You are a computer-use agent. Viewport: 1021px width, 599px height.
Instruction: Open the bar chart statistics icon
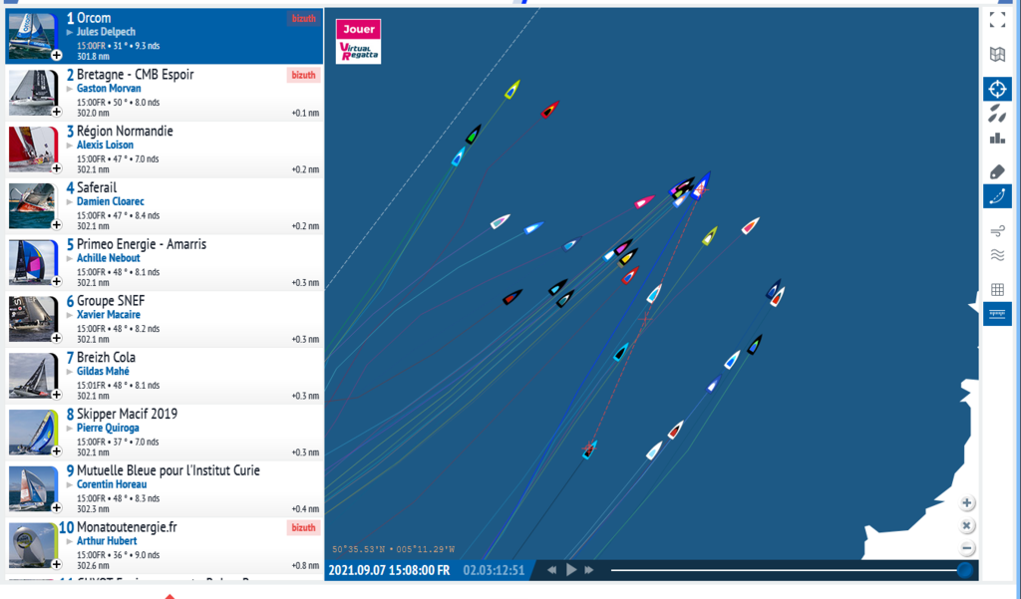point(997,138)
